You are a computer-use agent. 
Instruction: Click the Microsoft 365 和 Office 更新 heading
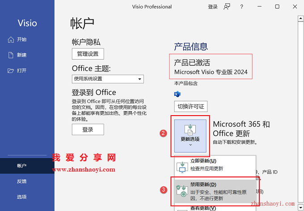[x=241, y=129]
